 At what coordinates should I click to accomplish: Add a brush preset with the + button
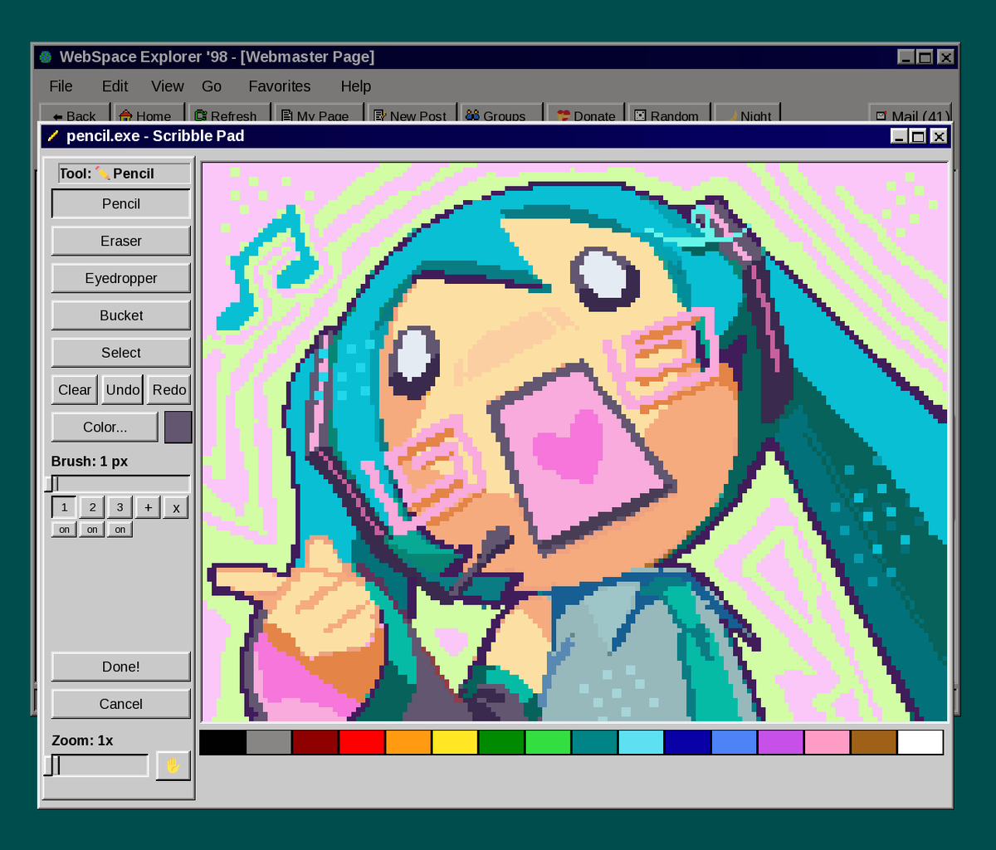point(148,507)
